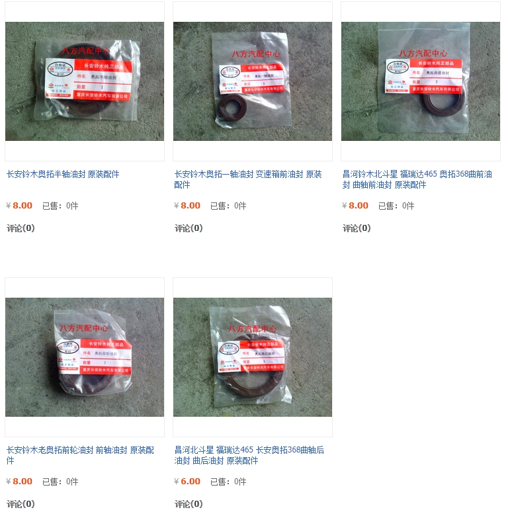Click the 昌河北斗星 福瑞达465 曲轴后油封 title link
Screen dimensions: 508x516
[249, 455]
